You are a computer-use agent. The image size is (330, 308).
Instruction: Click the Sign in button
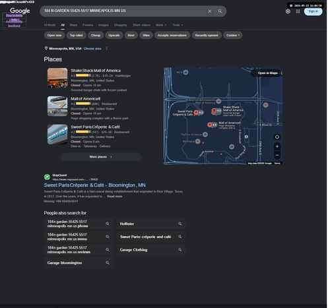point(313,11)
